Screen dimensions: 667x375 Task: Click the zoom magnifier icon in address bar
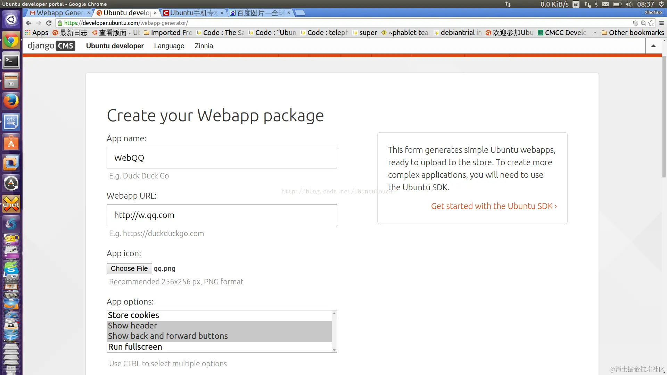(x=643, y=23)
